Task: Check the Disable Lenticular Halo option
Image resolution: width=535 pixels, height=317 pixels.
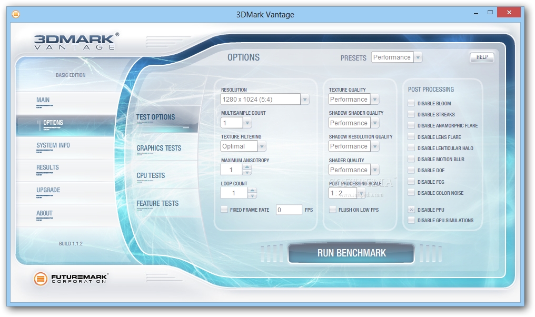Action: click(411, 148)
